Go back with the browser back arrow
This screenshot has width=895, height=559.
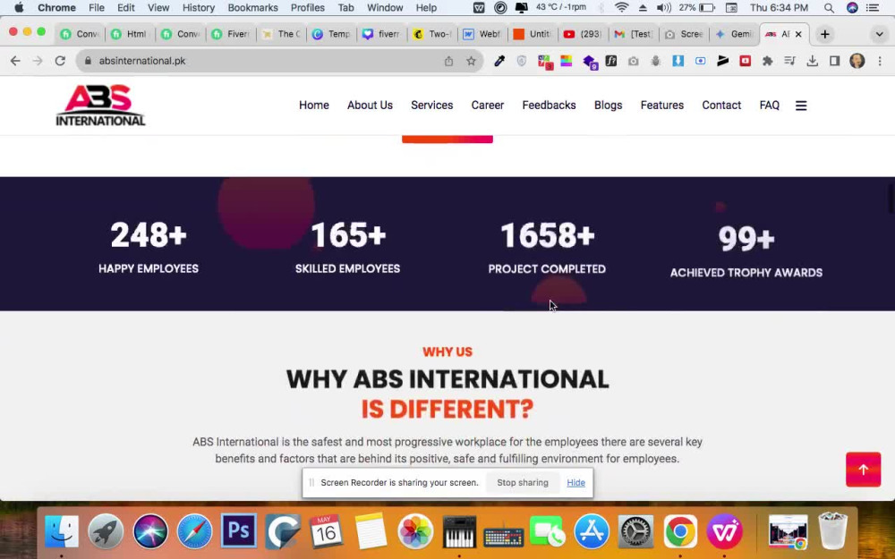coord(15,61)
